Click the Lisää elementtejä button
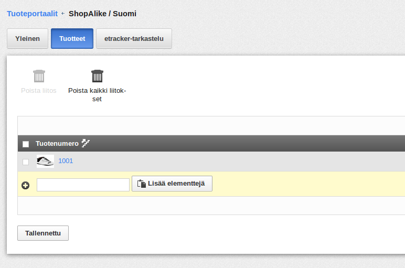Viewport: 405px width, 268px height. tap(172, 184)
